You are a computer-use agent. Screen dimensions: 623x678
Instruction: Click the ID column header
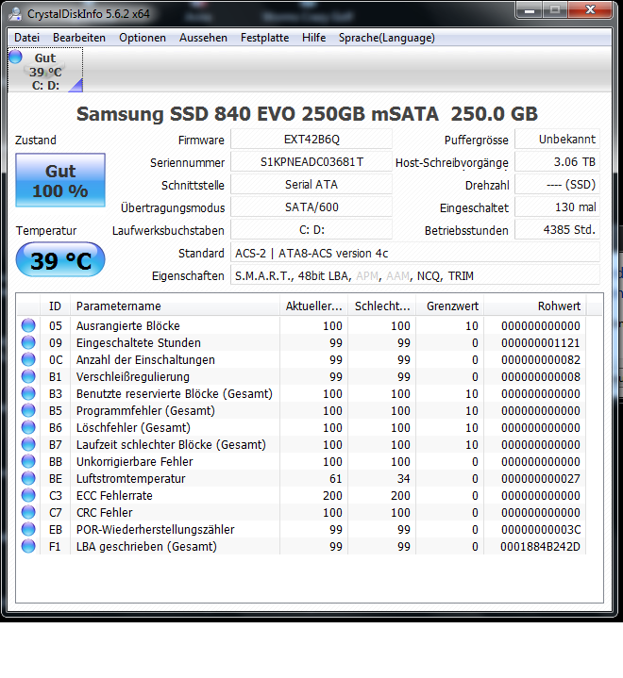click(55, 306)
